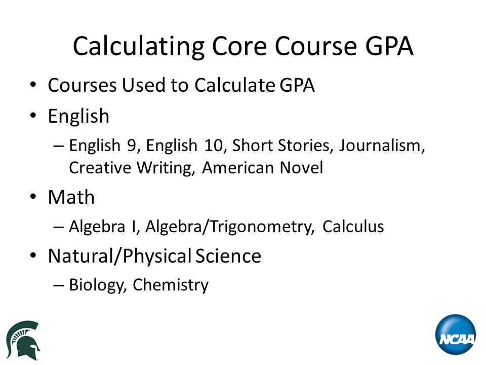The height and width of the screenshot is (365, 486).
Task: Select the Courses Used to Calculate GPA bullet
Action: click(181, 85)
